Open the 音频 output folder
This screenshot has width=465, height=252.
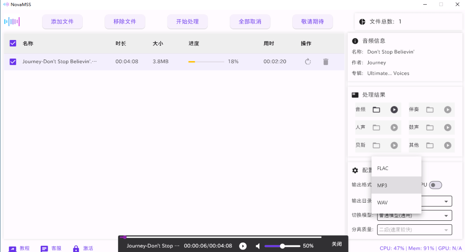[376, 109]
